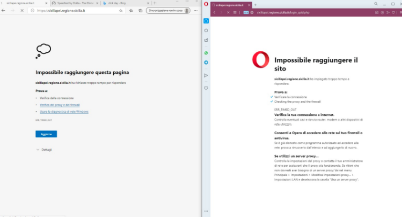Click Sincronizzazione non in corso profile button
This screenshot has width=402, height=217.
tap(168, 11)
